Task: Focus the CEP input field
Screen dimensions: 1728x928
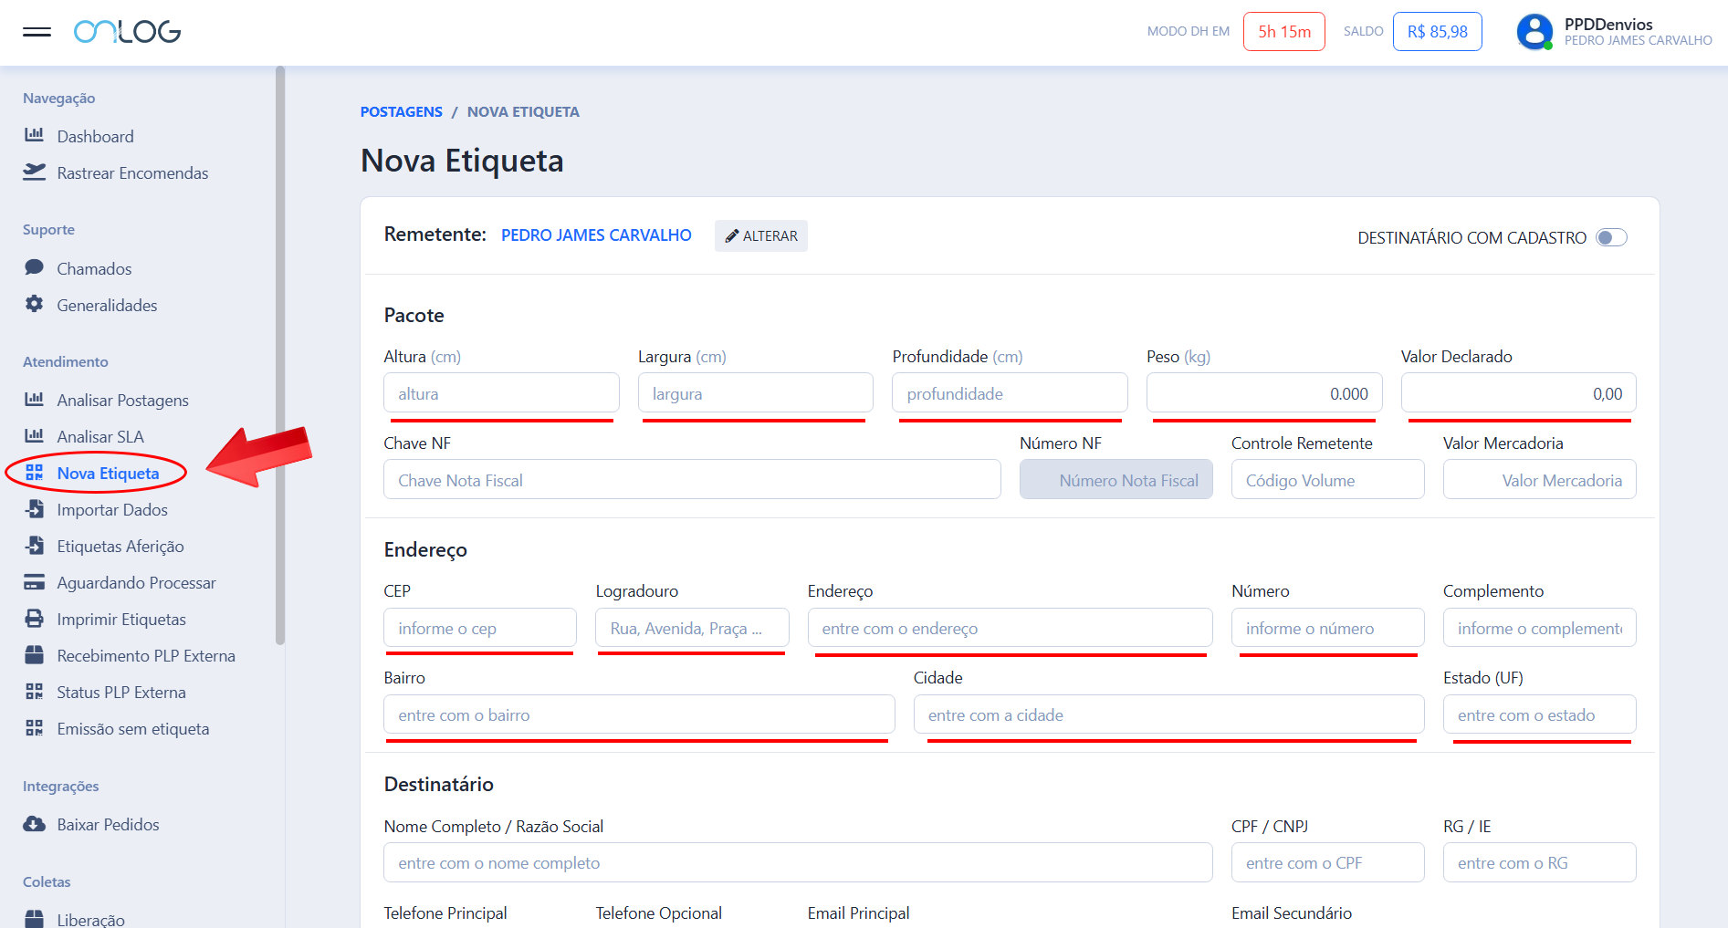Action: (x=480, y=628)
